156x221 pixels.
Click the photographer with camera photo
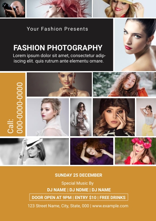[x=12, y=9]
